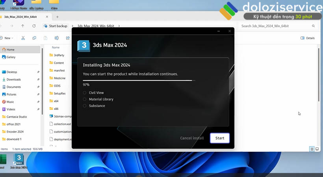The height and width of the screenshot is (177, 323).
Task: Click the Copy icon in Explorer toolbar
Action: pos(34,38)
